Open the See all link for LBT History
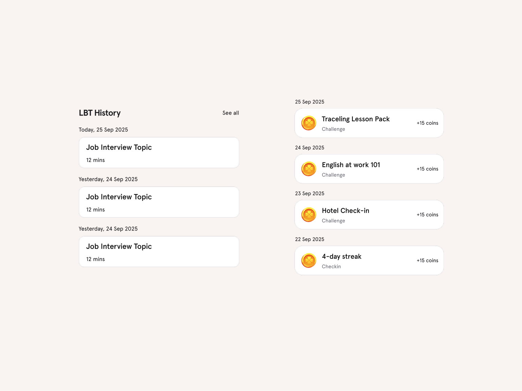 230,113
